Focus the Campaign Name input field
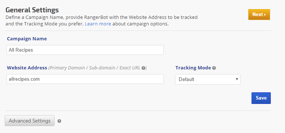The height and width of the screenshot is (133, 285). click(85, 50)
